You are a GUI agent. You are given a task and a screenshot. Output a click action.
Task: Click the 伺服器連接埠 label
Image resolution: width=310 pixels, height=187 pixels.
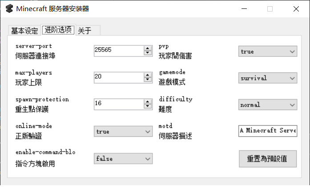tap(35, 56)
